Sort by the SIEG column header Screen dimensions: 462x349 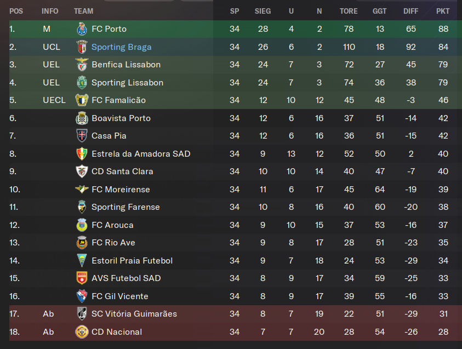pos(263,11)
